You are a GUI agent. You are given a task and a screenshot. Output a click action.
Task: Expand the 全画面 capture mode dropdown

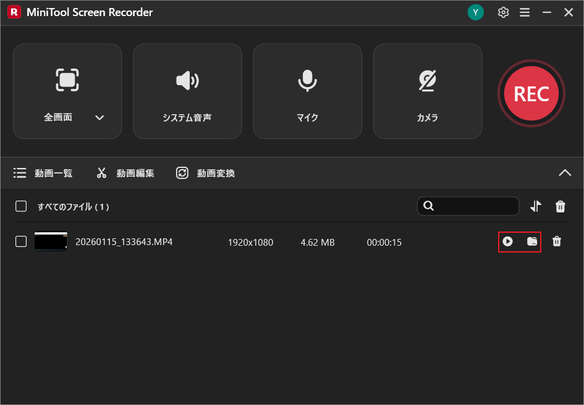(99, 117)
